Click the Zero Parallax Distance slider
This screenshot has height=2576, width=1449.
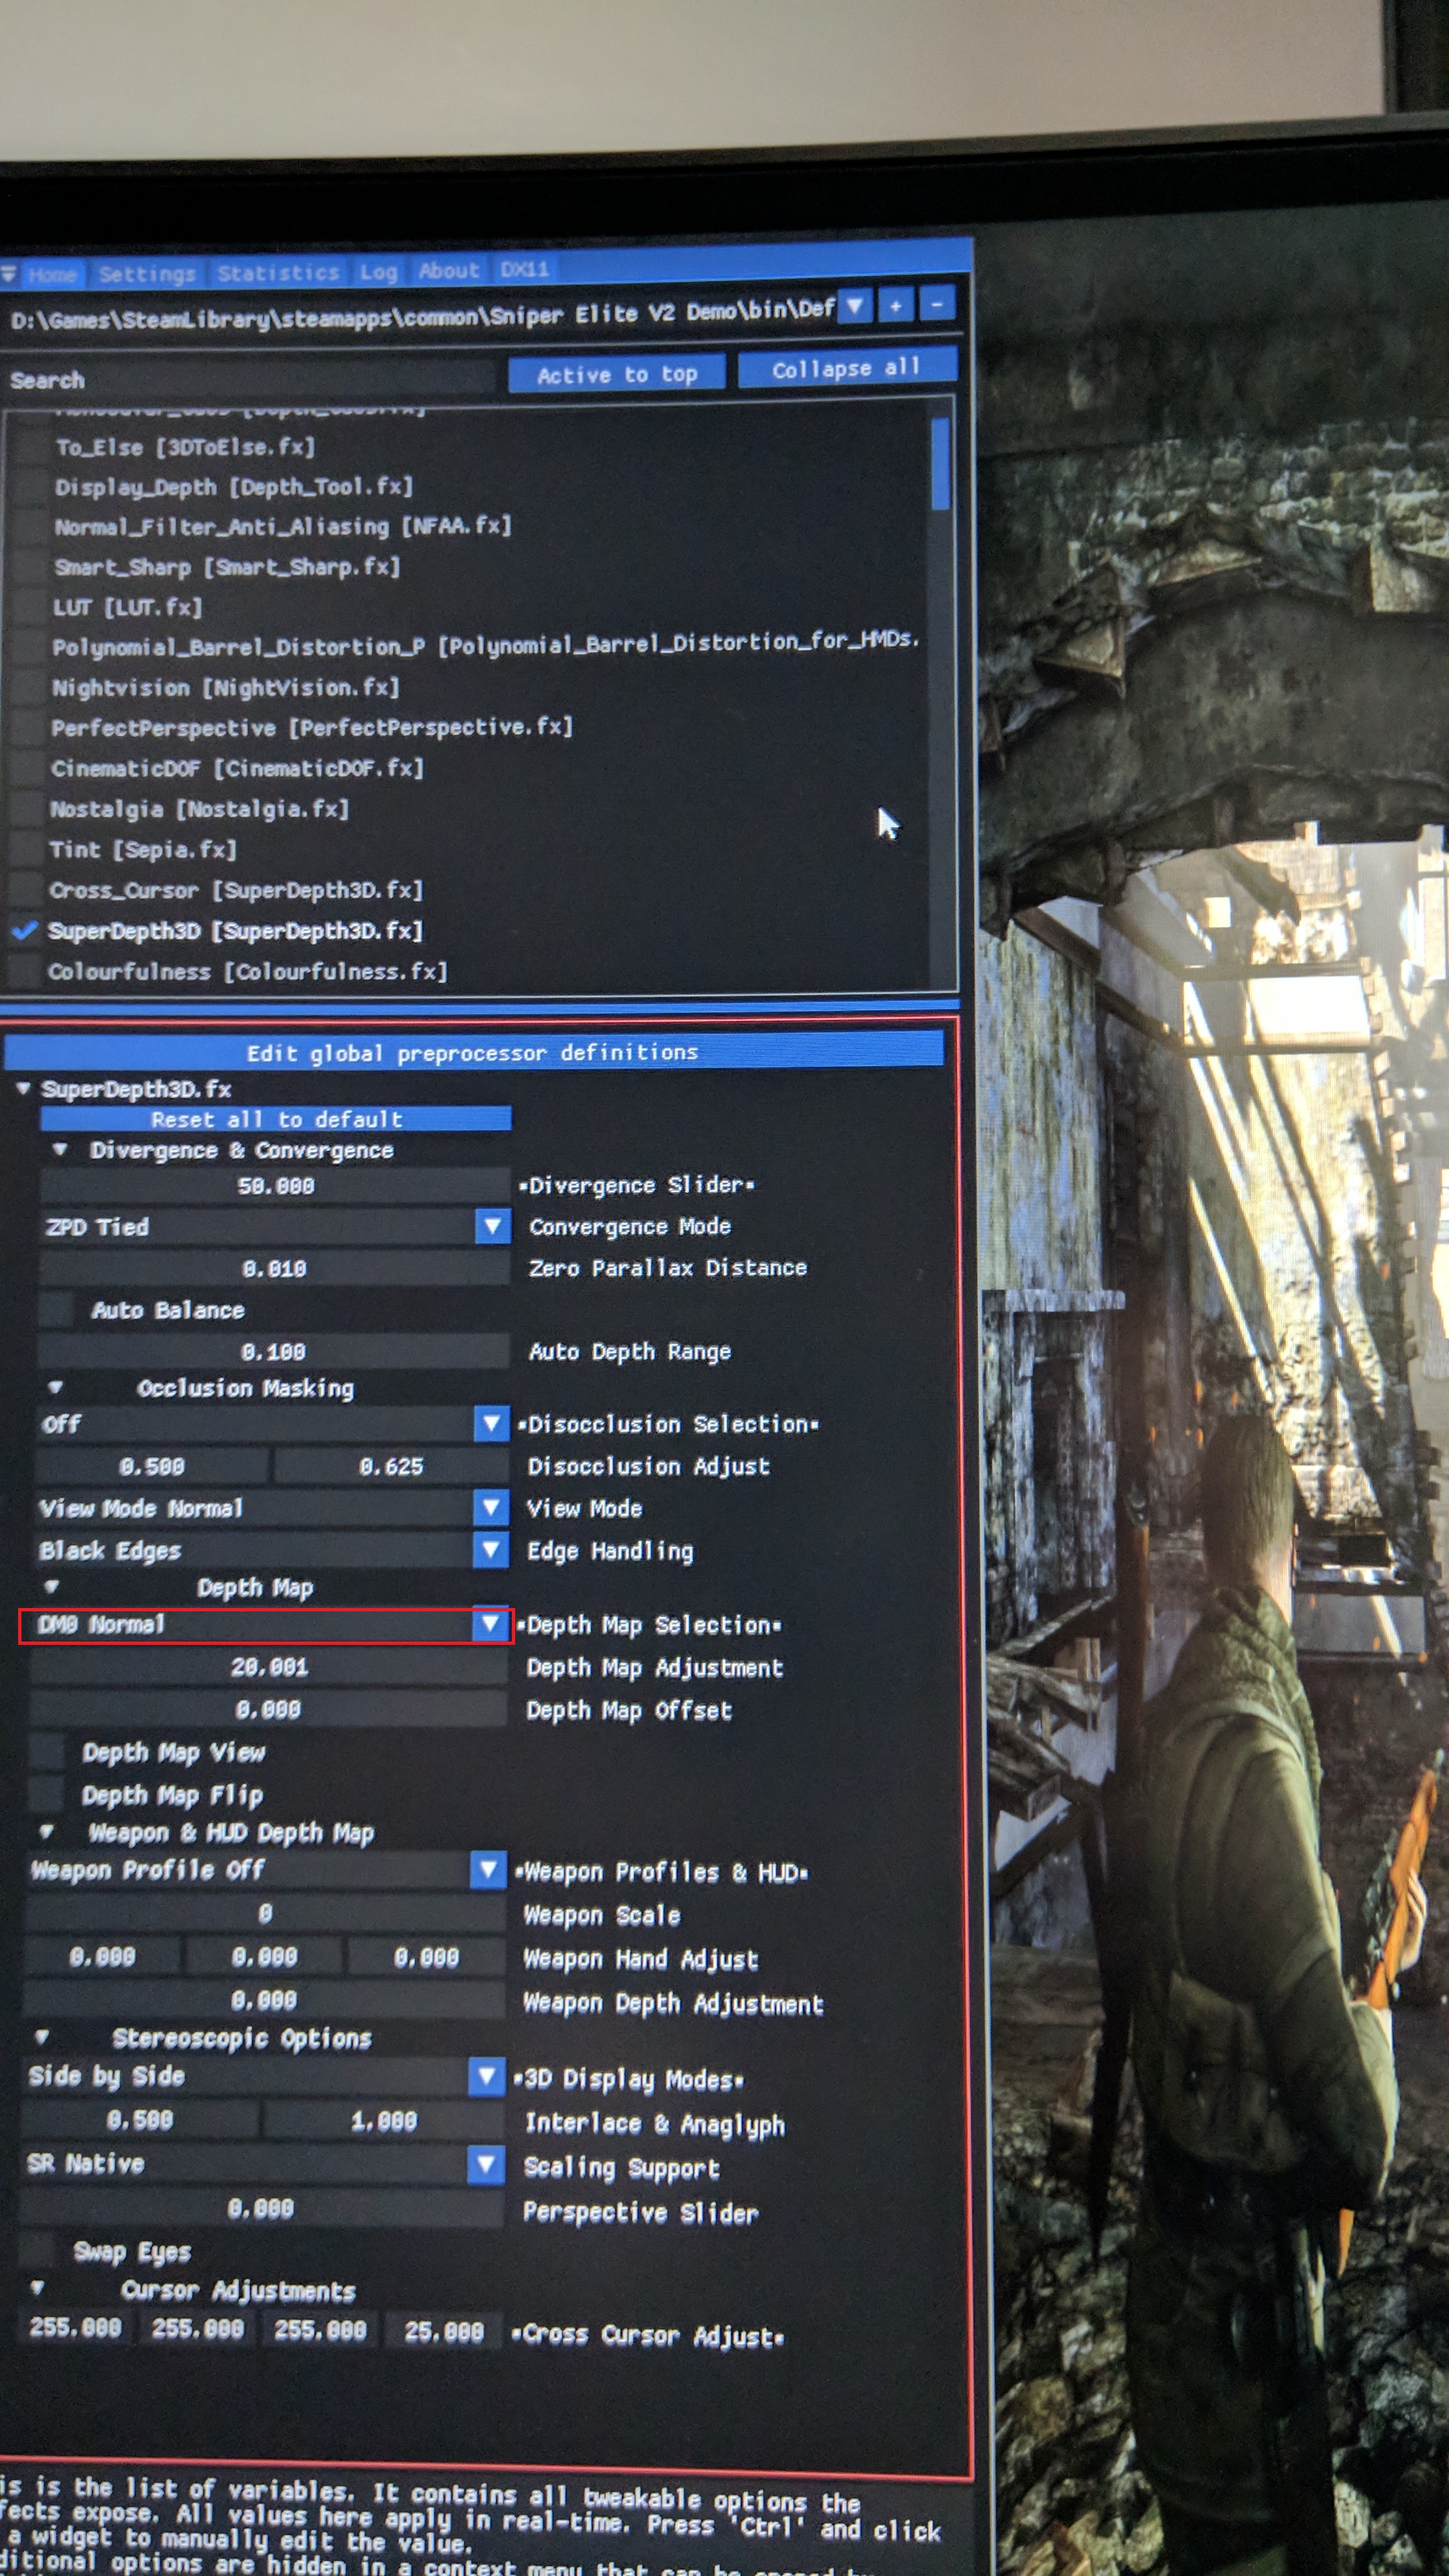tap(274, 1269)
